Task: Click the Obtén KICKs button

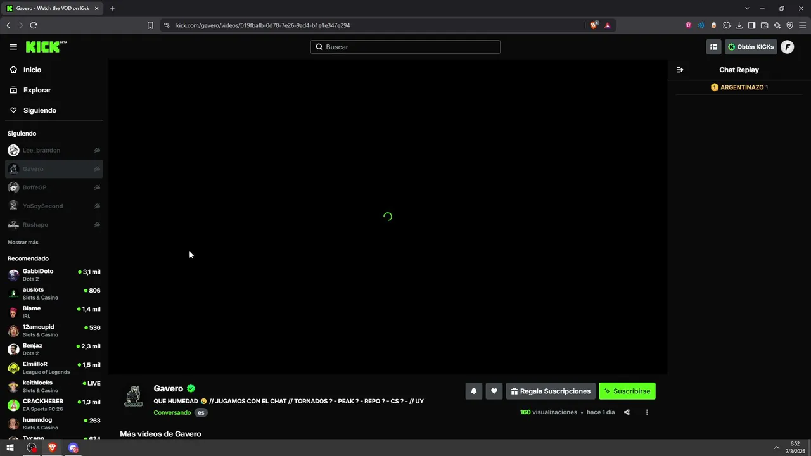Action: [751, 47]
